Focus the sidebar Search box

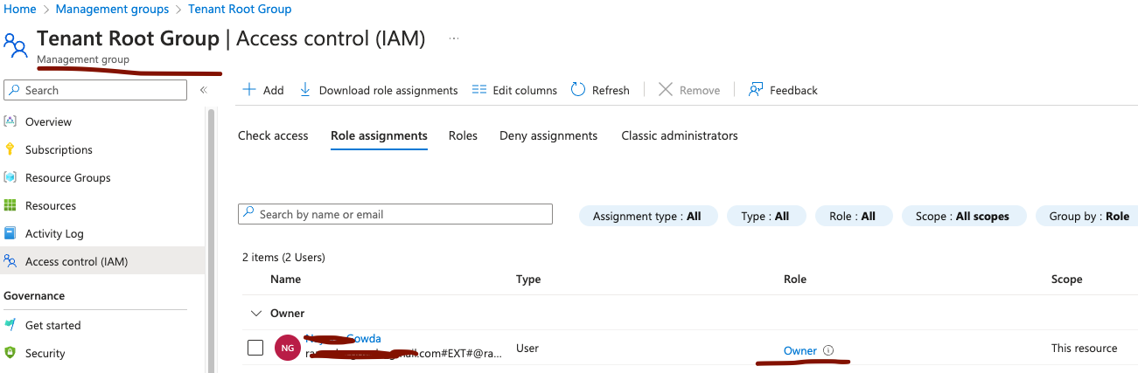coord(95,90)
